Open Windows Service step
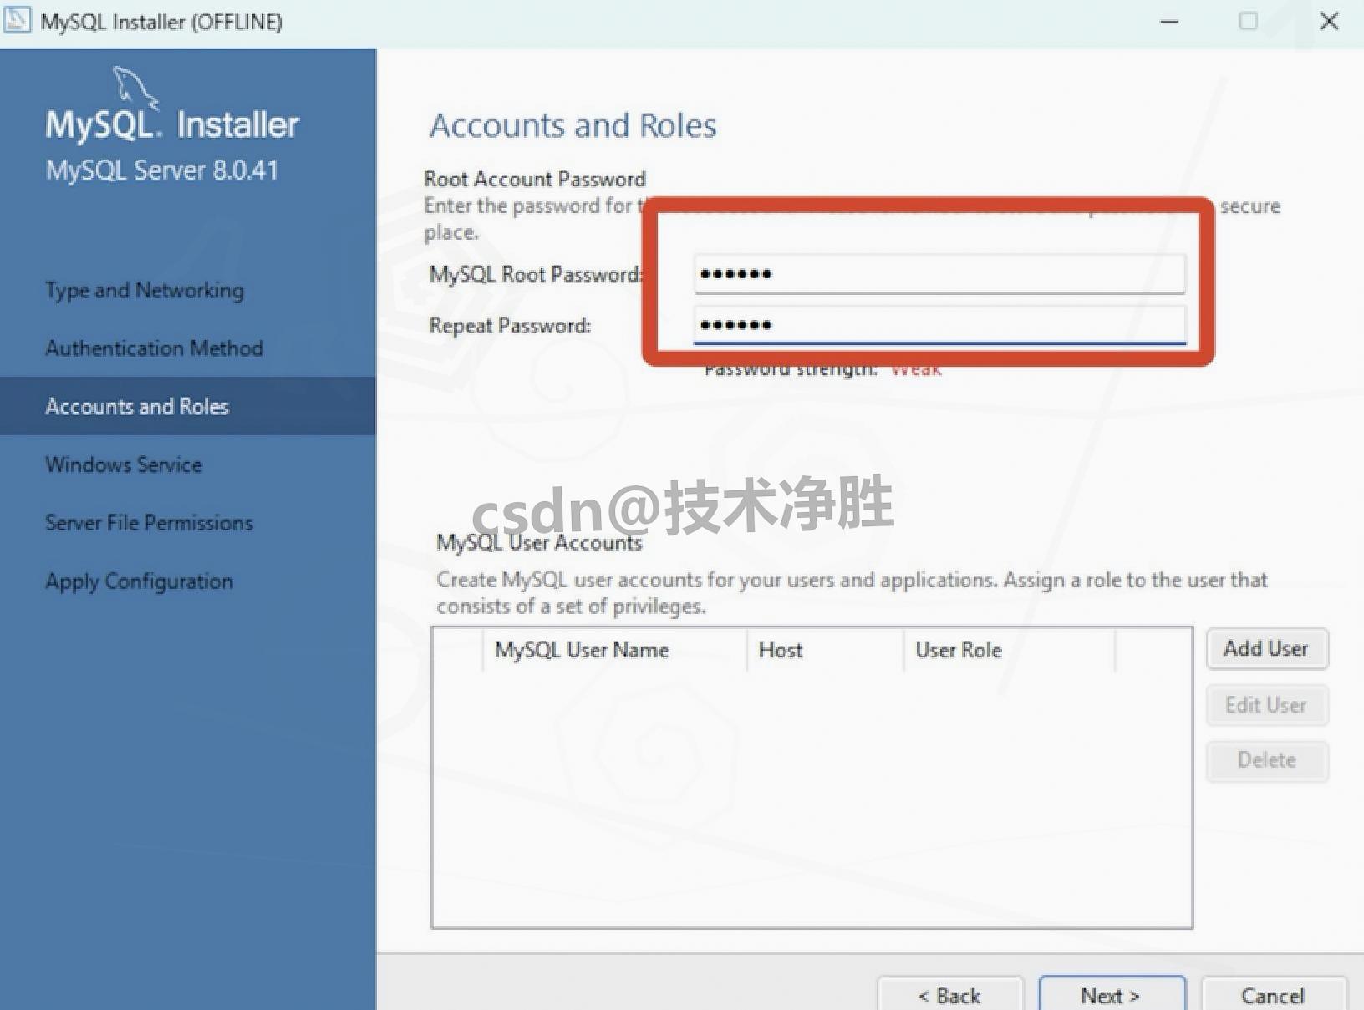Screen dimensions: 1364x1010 coord(124,464)
